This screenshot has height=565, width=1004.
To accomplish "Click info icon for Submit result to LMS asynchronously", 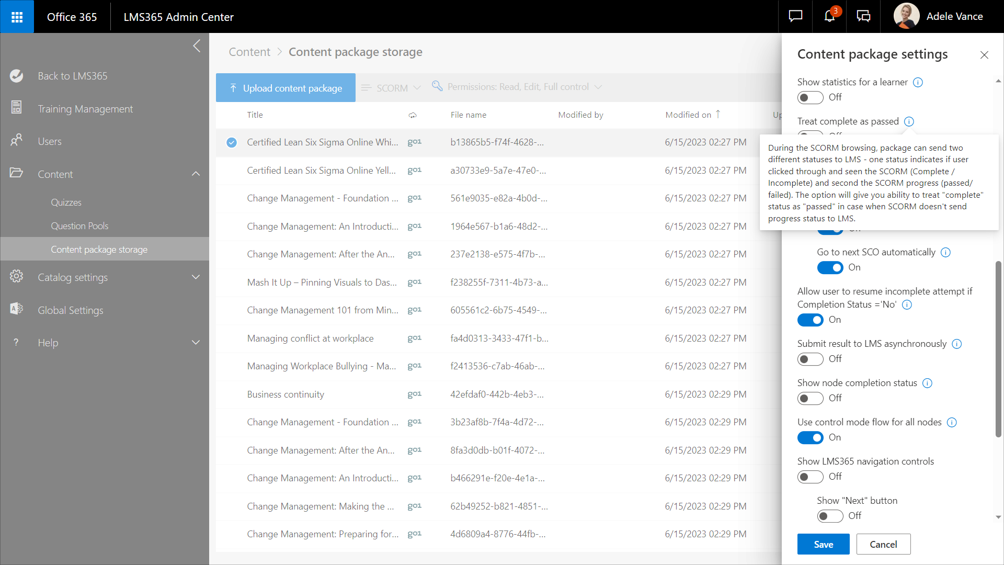I will pyautogui.click(x=956, y=344).
